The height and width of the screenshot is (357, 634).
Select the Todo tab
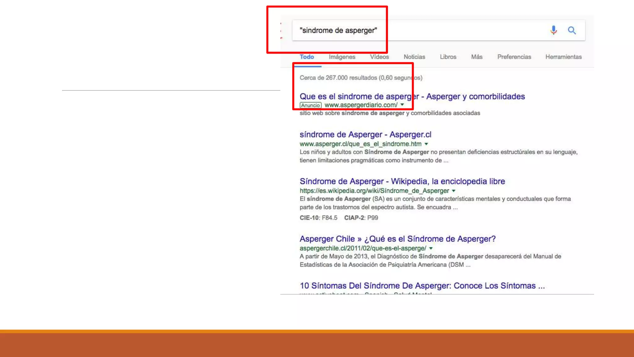click(x=306, y=57)
